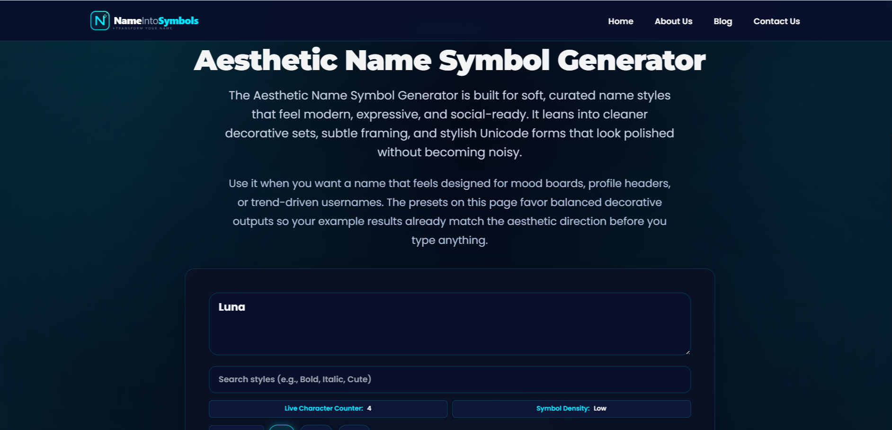892x430 pixels.
Task: Focus the Search styles input field
Action: pos(450,379)
